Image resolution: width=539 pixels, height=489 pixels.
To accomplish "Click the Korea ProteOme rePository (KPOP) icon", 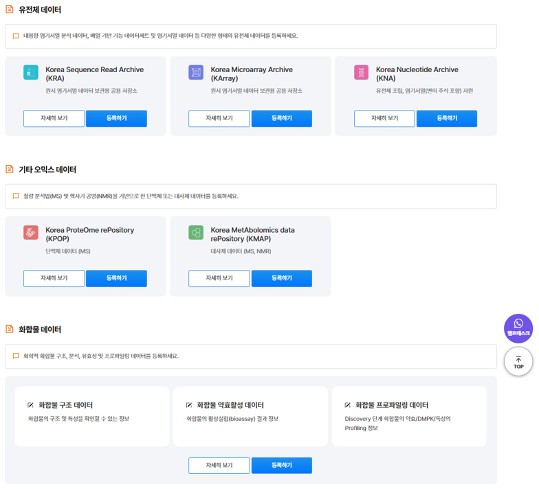I will 31,233.
